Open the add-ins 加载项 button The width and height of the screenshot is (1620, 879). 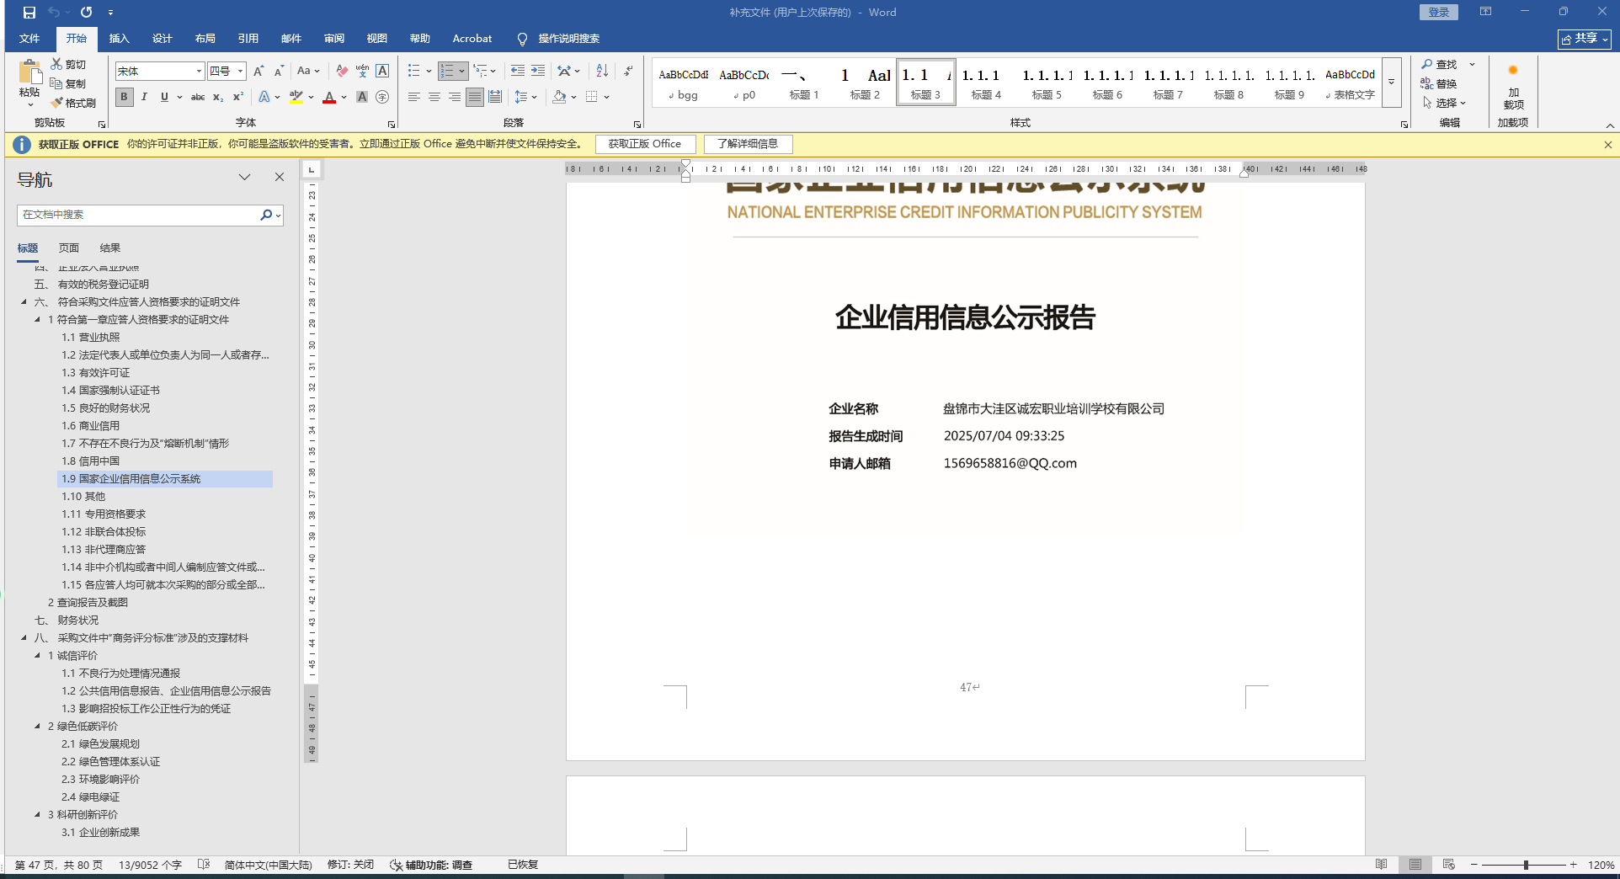(1513, 88)
